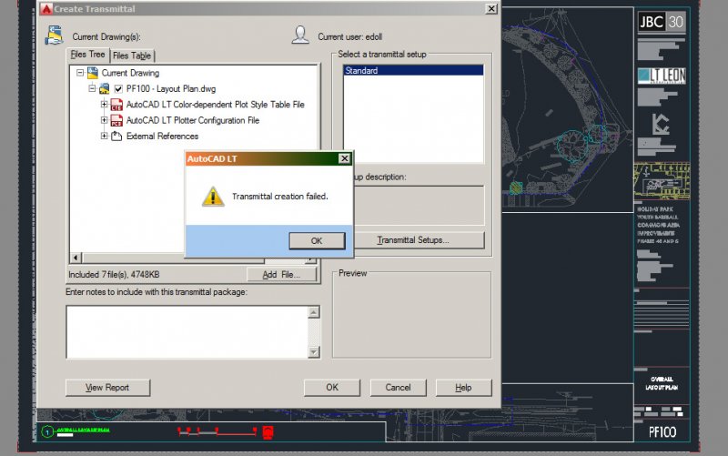Select the Standard transmittal setup
This screenshot has width=728, height=456.
[413, 71]
